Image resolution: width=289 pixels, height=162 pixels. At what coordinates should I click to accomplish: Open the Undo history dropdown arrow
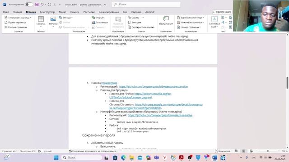pyautogui.click(x=45, y=4)
